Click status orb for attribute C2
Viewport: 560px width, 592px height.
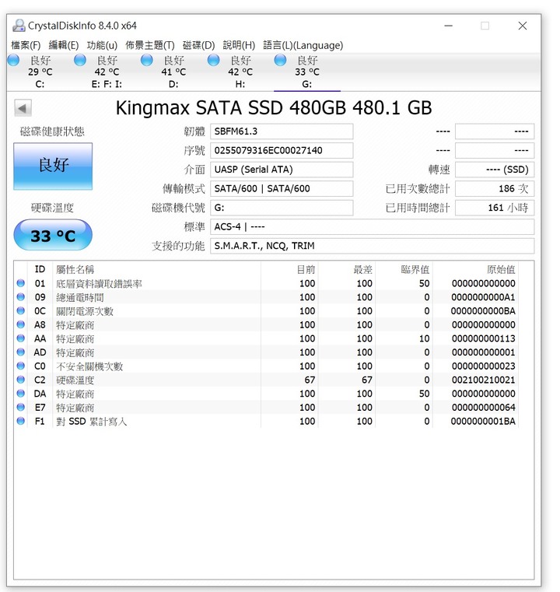point(21,380)
